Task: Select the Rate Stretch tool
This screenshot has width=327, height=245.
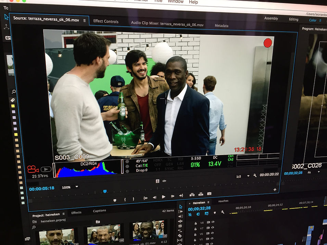Action: 180,231
